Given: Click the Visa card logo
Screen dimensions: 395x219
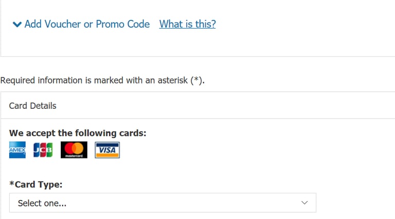Looking at the screenshot, I should (107, 150).
